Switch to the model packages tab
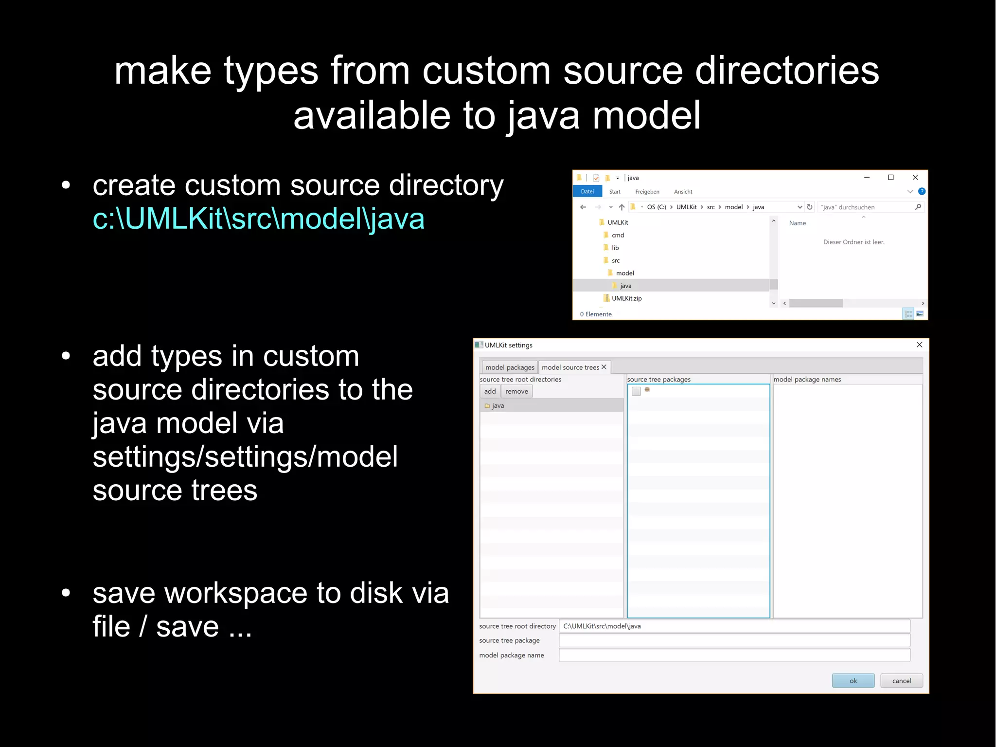The width and height of the screenshot is (996, 747). click(x=510, y=367)
